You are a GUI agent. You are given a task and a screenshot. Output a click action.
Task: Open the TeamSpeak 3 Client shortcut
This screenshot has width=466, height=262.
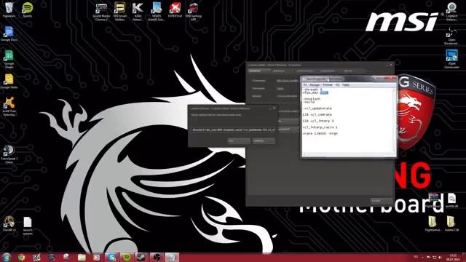pos(9,154)
